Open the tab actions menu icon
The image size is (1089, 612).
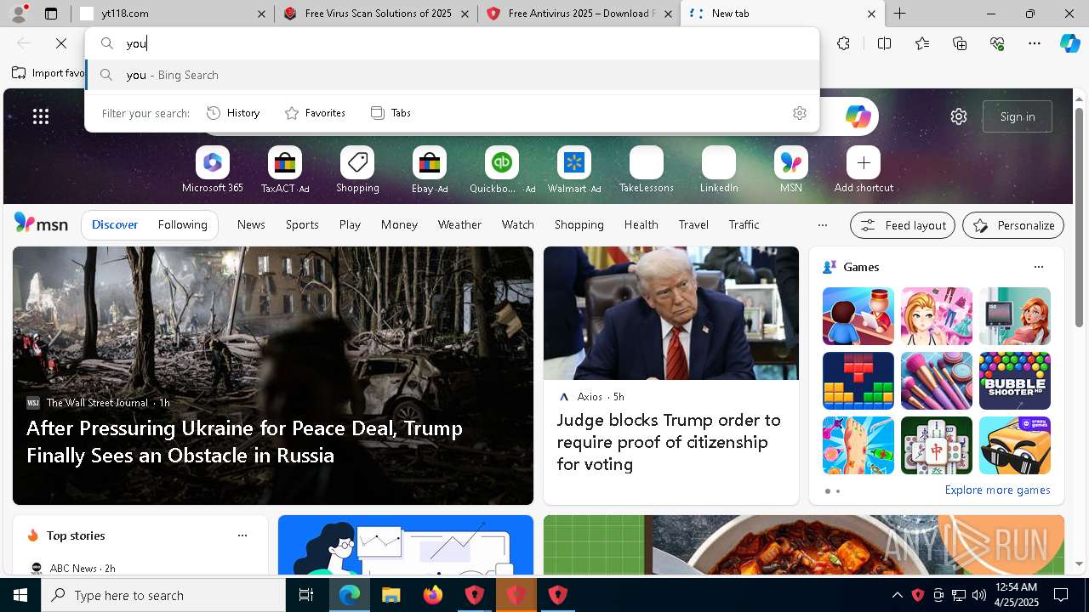pos(51,14)
